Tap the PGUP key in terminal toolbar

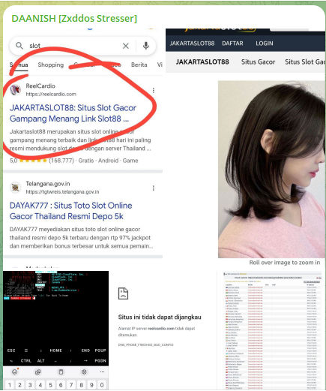point(100,350)
